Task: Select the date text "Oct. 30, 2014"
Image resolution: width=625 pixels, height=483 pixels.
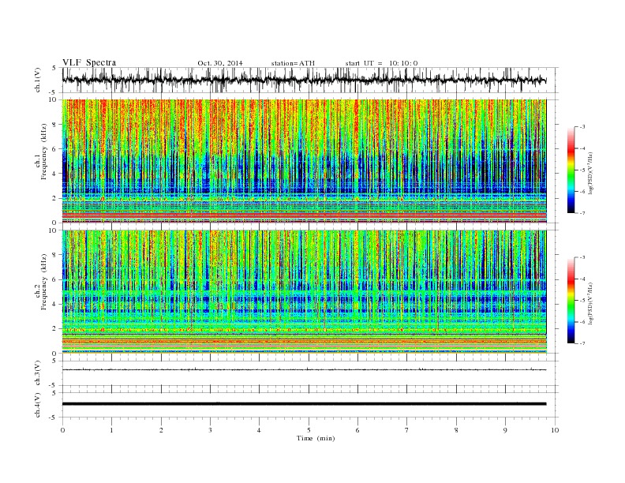Action: point(220,63)
